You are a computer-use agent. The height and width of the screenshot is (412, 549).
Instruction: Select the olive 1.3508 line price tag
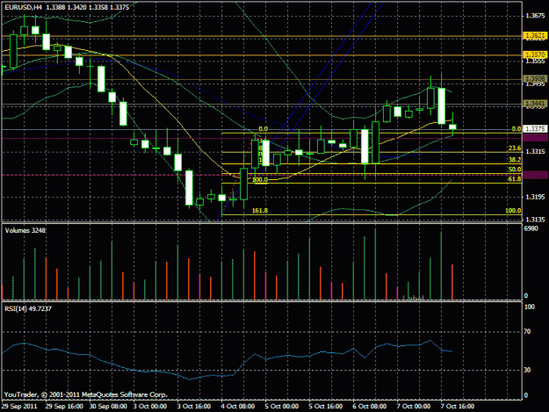(x=535, y=79)
